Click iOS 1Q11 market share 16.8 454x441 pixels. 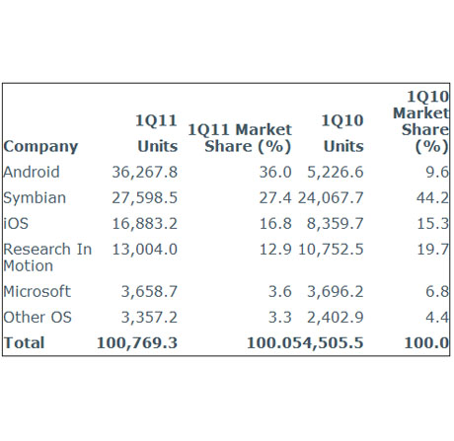[275, 224]
